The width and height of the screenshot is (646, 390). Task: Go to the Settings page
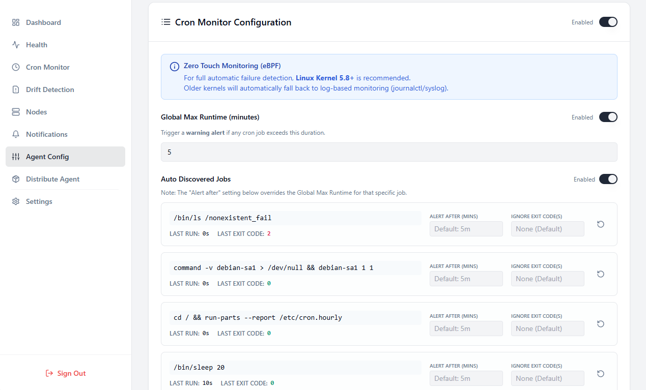point(39,201)
